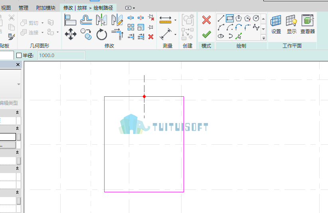Toggle the 半径 checkbox
The width and height of the screenshot is (328, 213).
coord(19,55)
